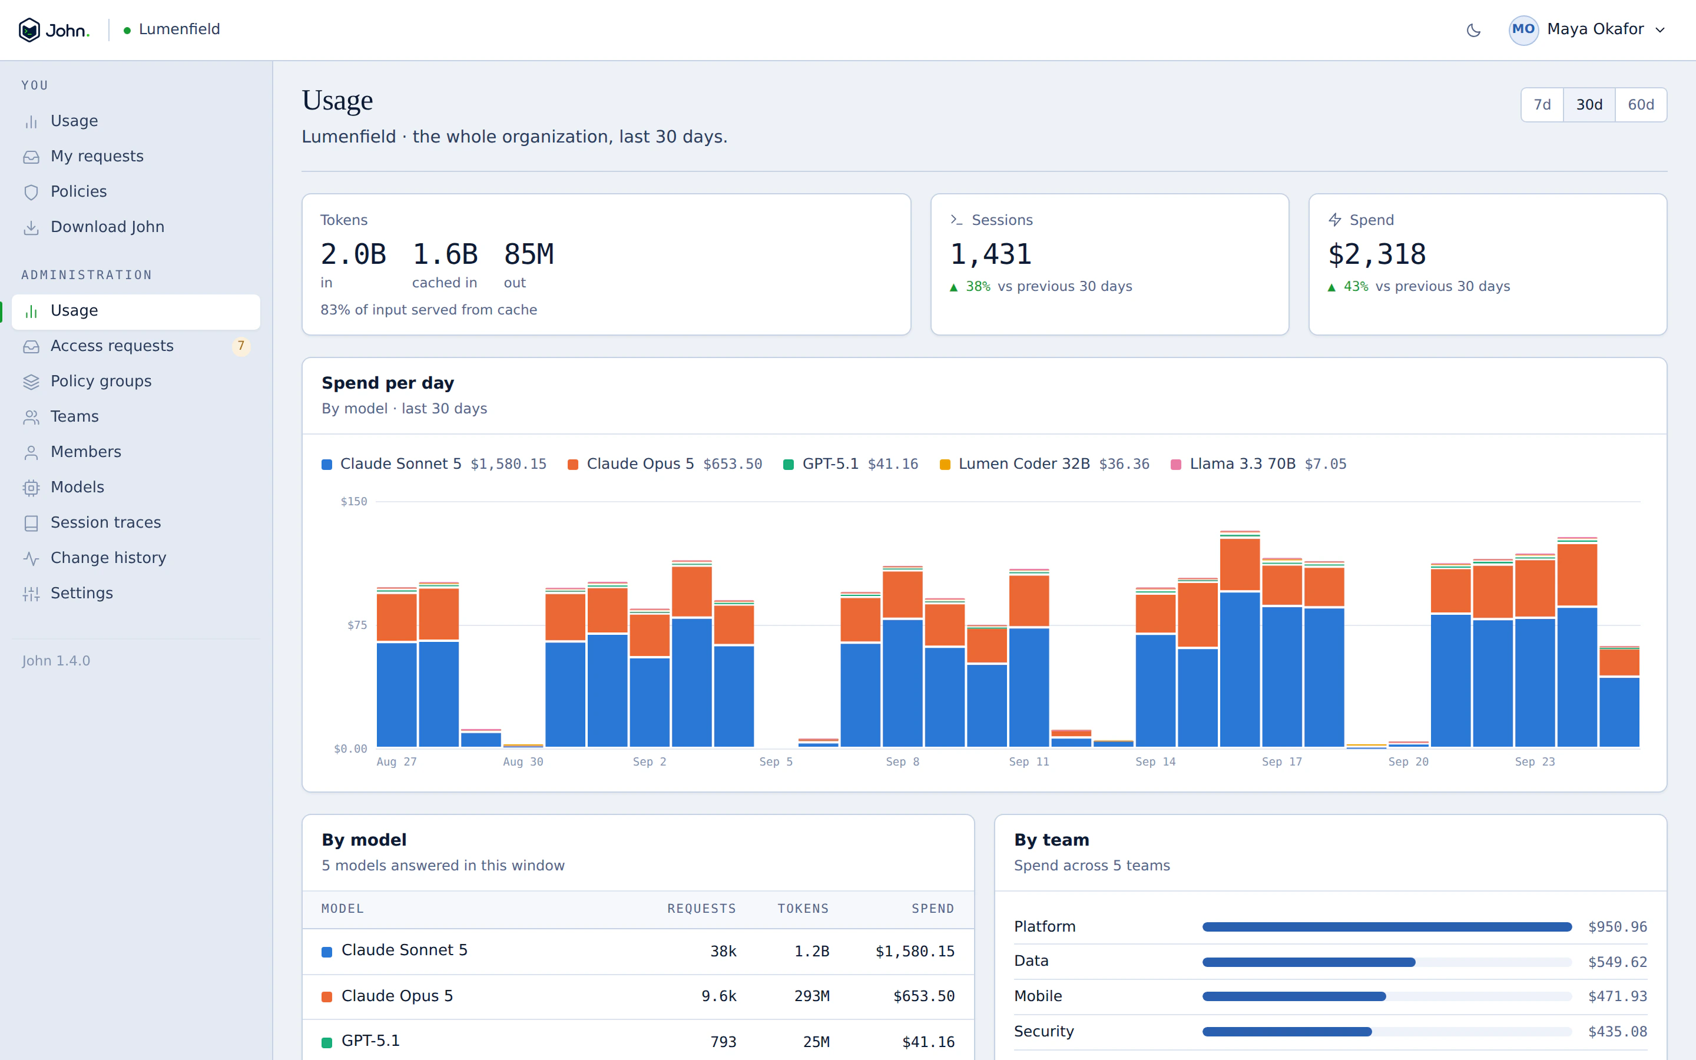Switch range to 60d

pos(1641,104)
